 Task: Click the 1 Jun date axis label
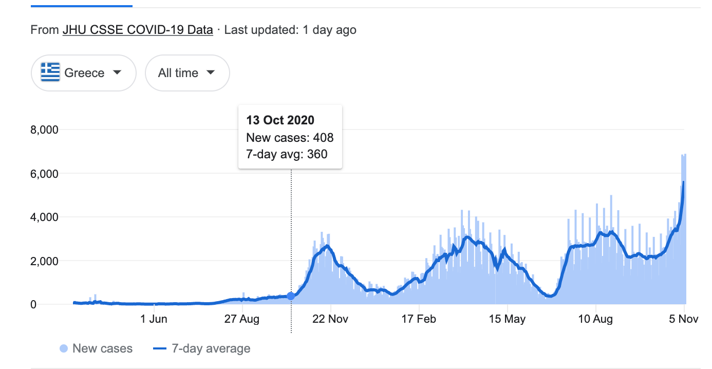point(154,320)
